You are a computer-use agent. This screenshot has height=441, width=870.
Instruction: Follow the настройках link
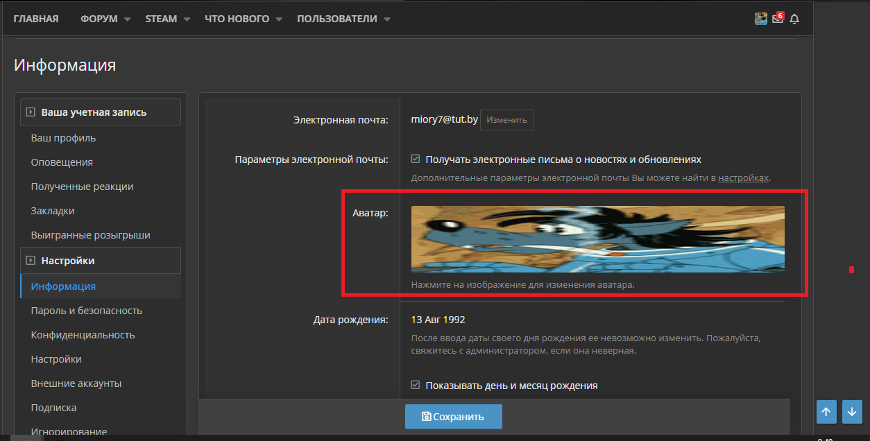tap(743, 178)
